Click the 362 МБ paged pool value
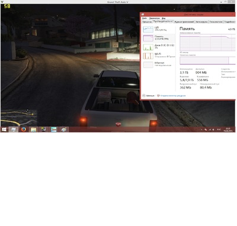237x226 pixels. click(x=185, y=87)
